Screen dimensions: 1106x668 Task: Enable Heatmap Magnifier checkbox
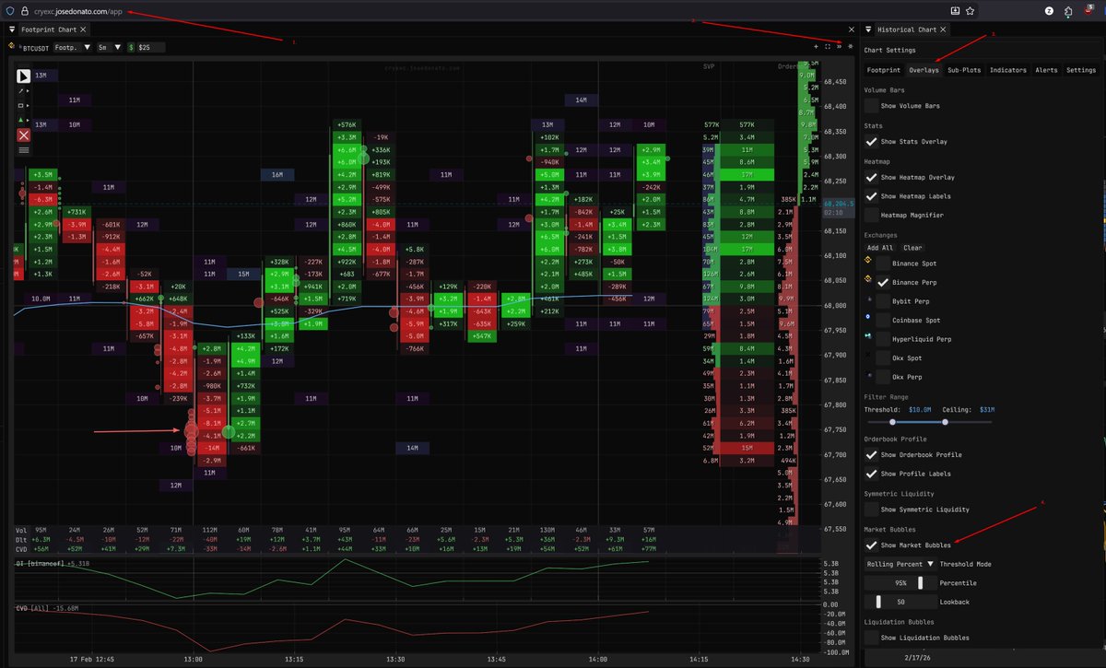tap(871, 215)
